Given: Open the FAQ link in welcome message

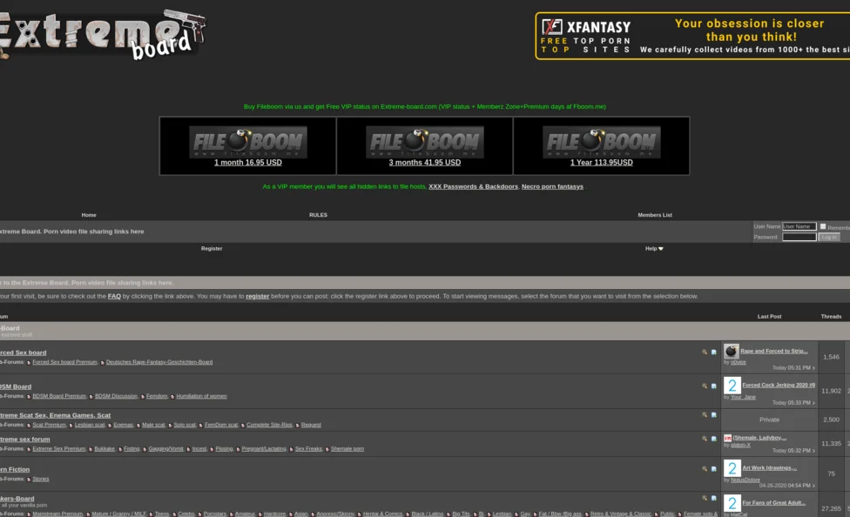Looking at the screenshot, I should (114, 297).
